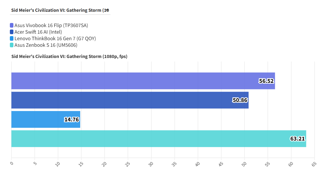Click the 0 tick on the x-axis
This screenshot has height=172, width=325.
point(11,163)
